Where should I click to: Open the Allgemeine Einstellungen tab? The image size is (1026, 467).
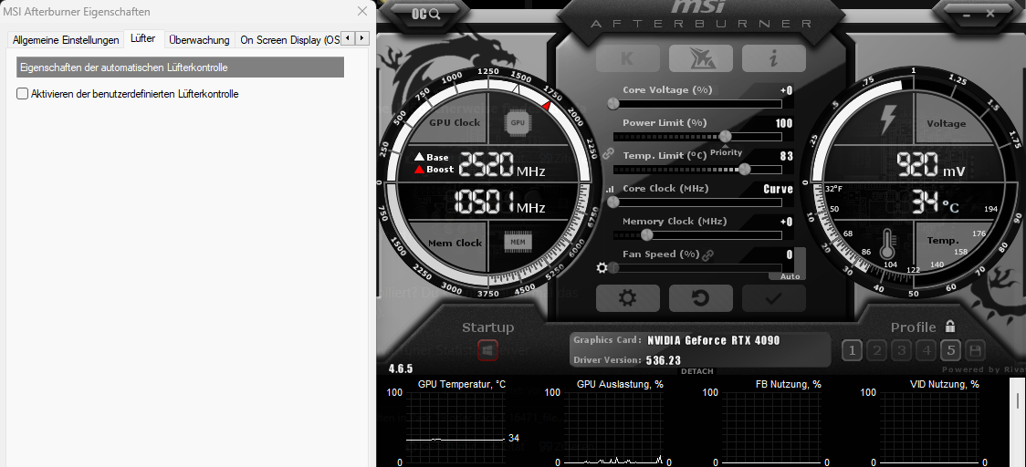pyautogui.click(x=66, y=40)
